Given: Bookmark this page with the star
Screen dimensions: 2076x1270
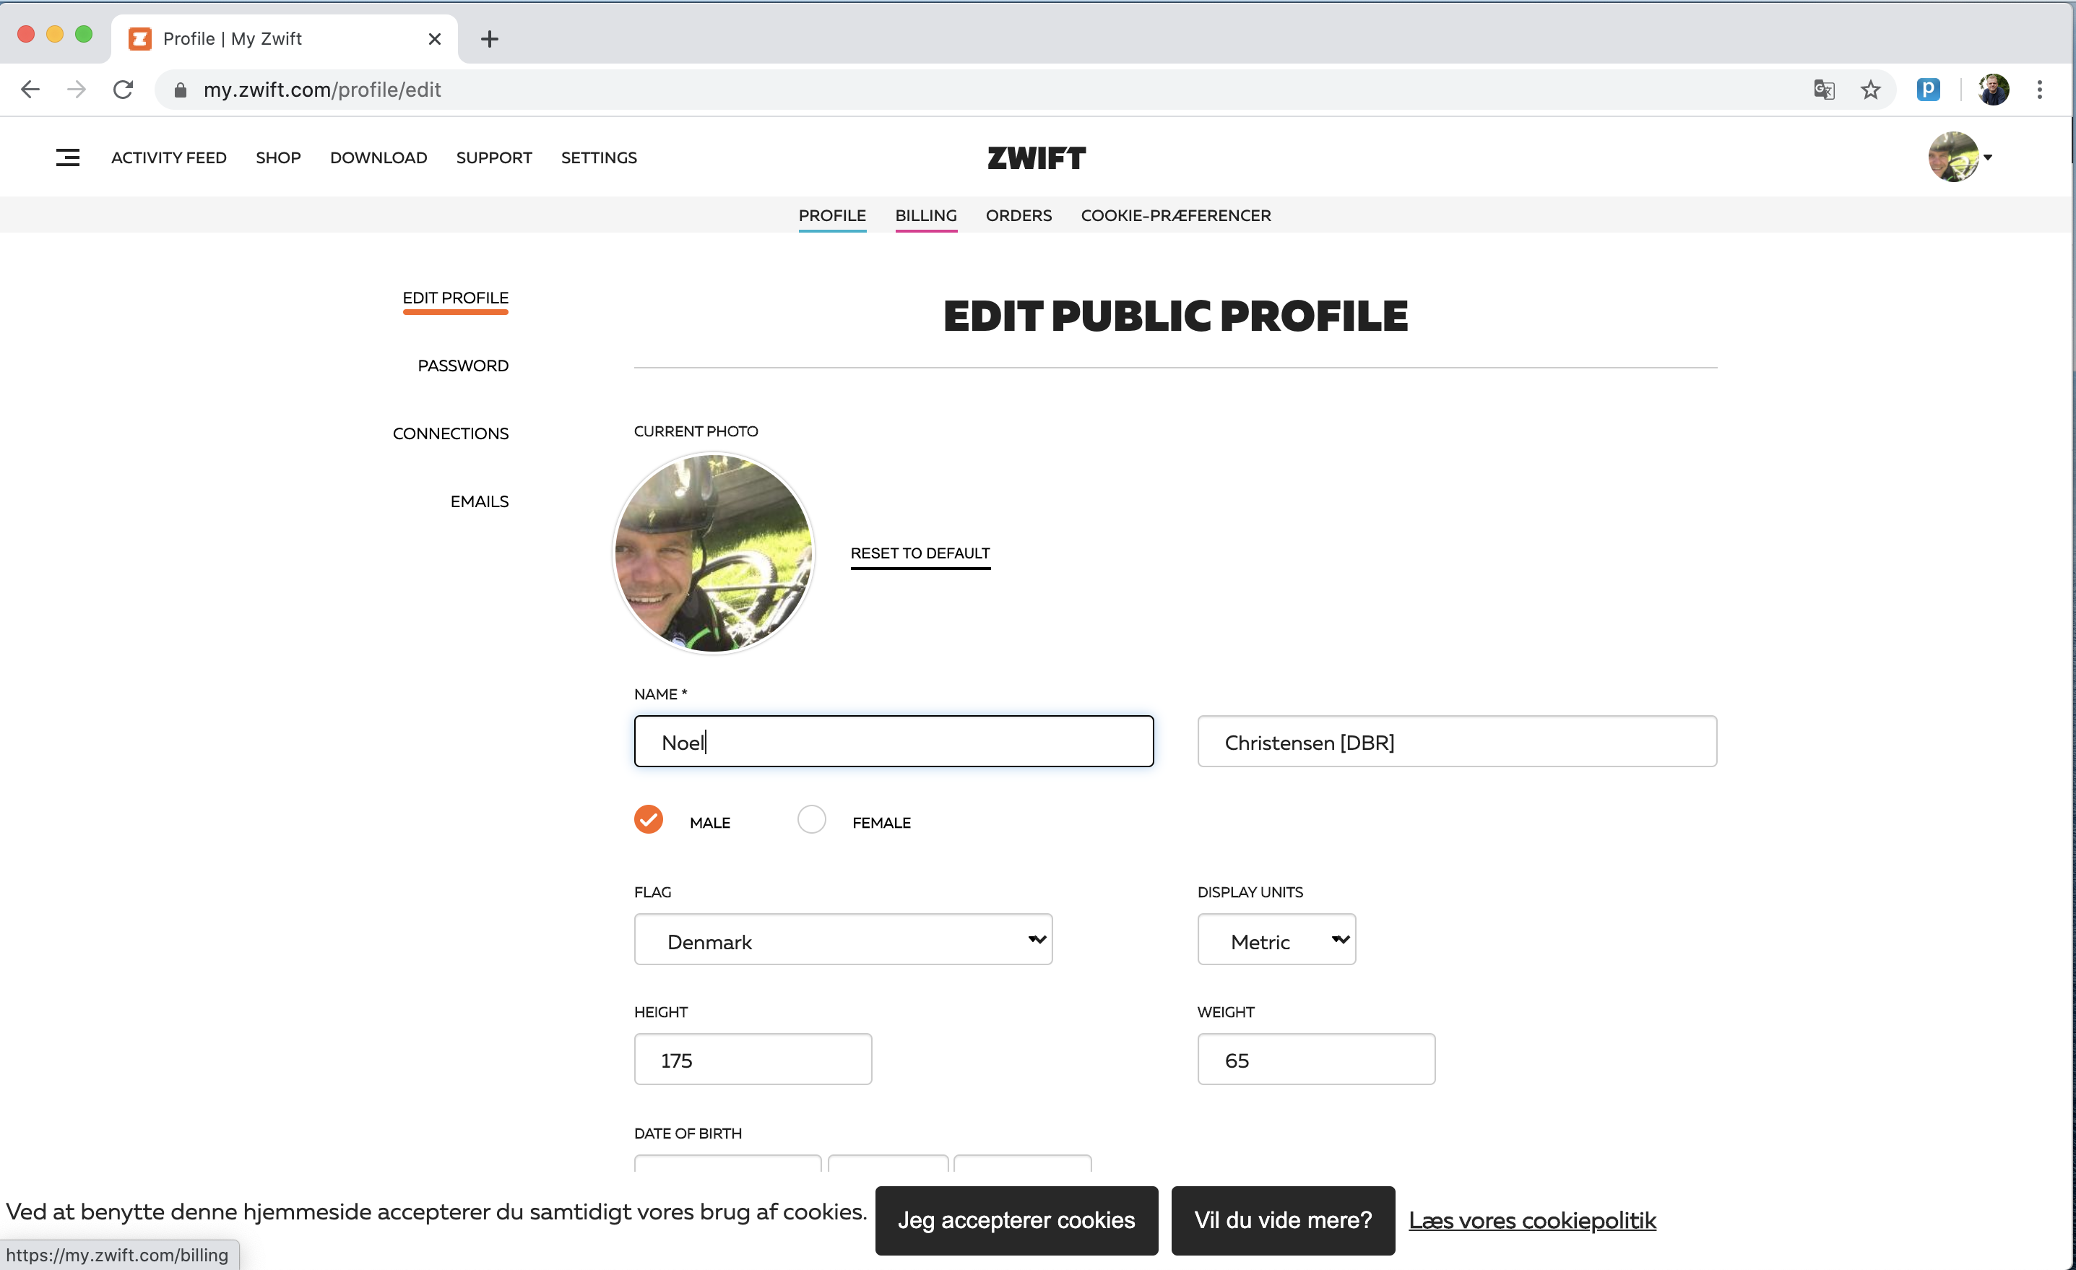Looking at the screenshot, I should (1870, 90).
